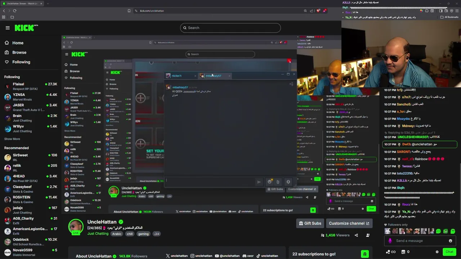Image resolution: width=461 pixels, height=259 pixels.
Task: Open recommended channel 4HEAD
Action: point(31,178)
